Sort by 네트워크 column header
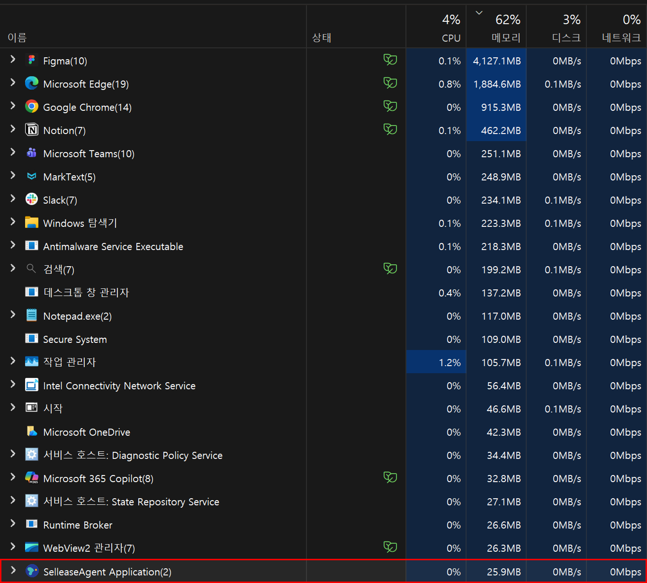 point(617,27)
